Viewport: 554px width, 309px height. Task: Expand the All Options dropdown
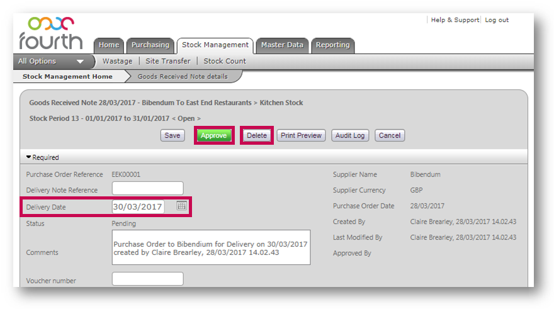tap(52, 62)
